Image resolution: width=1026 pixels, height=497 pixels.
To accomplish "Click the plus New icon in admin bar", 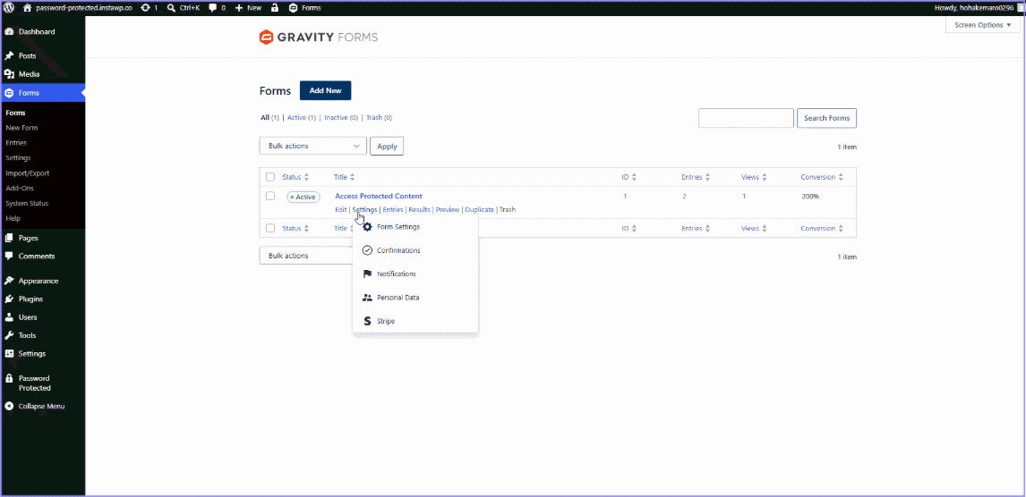I will click(x=239, y=8).
